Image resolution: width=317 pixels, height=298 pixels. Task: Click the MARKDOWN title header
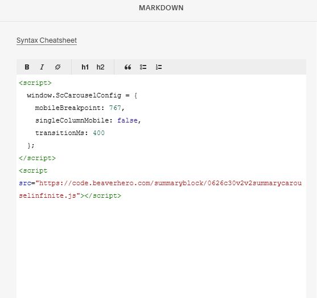(161, 8)
